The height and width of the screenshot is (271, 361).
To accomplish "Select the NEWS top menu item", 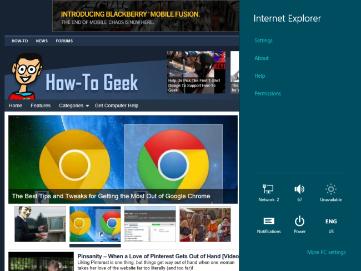I will (42, 41).
